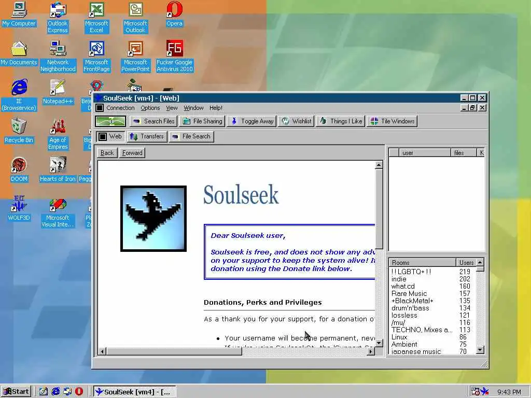Image resolution: width=531 pixels, height=398 pixels.
Task: Click web page scroll up arrow
Action: click(379, 165)
